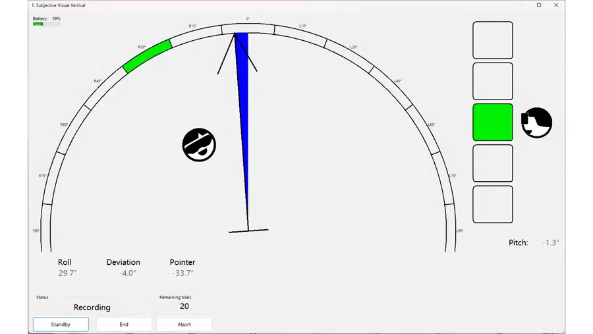Click the horizontal base bar of the pointer
593x334 pixels.
pos(248,231)
